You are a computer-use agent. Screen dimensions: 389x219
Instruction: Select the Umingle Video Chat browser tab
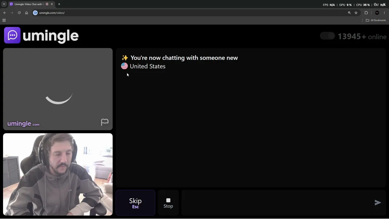click(x=31, y=4)
